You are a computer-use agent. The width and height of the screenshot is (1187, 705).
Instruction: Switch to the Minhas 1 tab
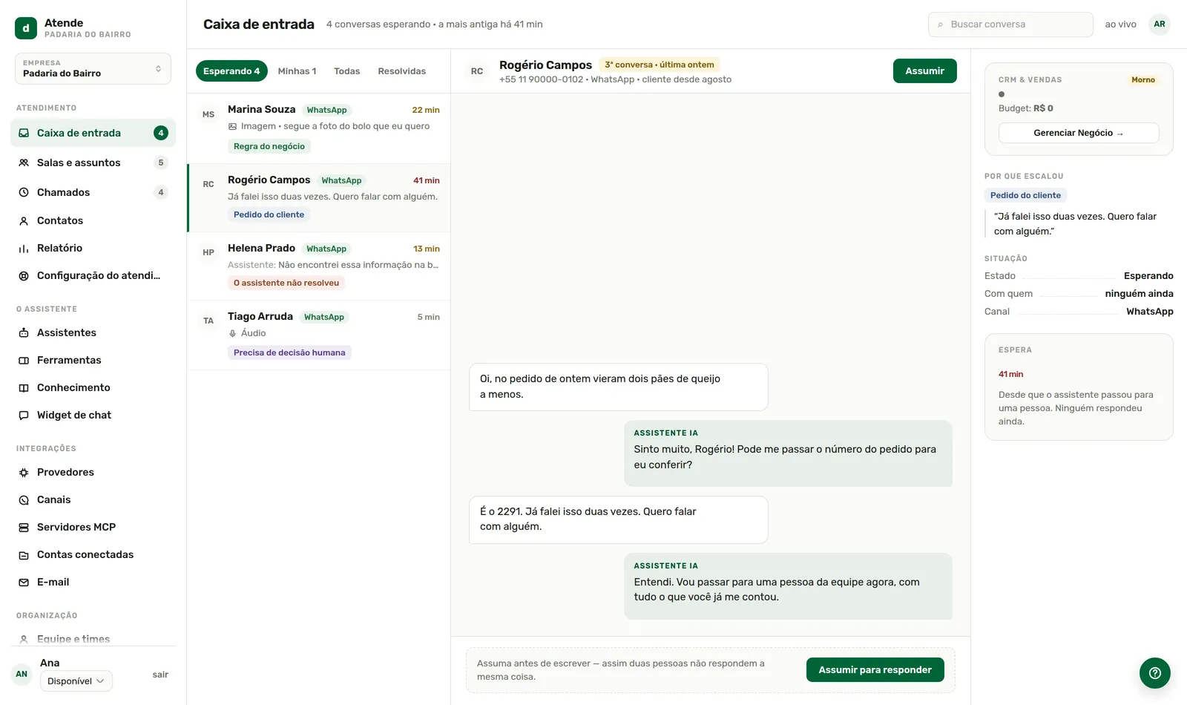[297, 71]
